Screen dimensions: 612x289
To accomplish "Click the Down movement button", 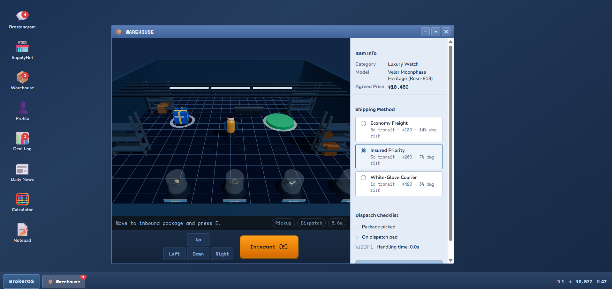I will click(198, 254).
